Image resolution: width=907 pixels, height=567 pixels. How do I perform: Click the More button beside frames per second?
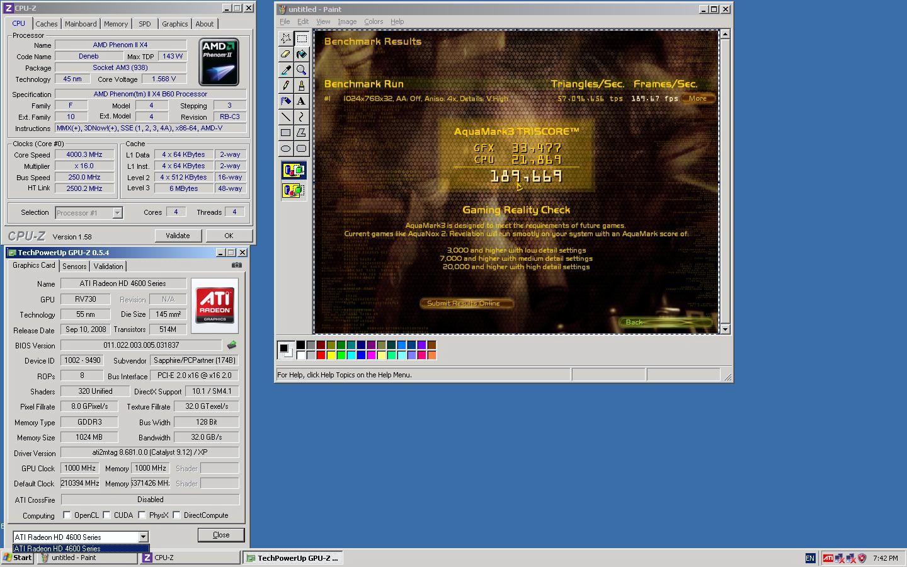click(697, 98)
